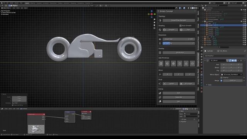This screenshot has width=247, height=139.
Task: Click the zoom magnifier icon in viewport
Action: coord(154,20)
